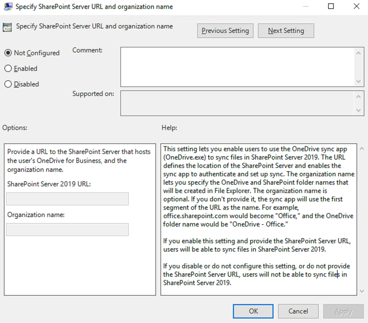
Task: Click the Apply button
Action: 343,311
